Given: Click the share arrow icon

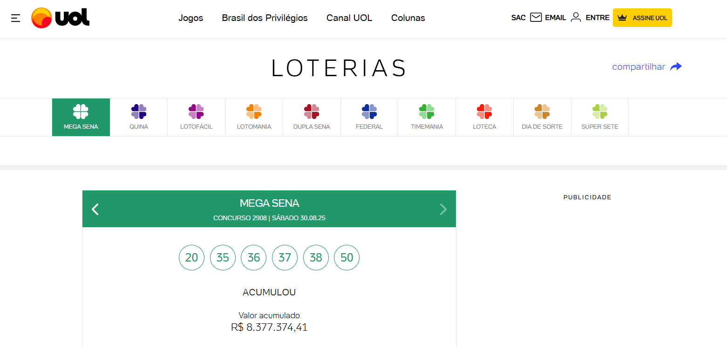Looking at the screenshot, I should (676, 67).
